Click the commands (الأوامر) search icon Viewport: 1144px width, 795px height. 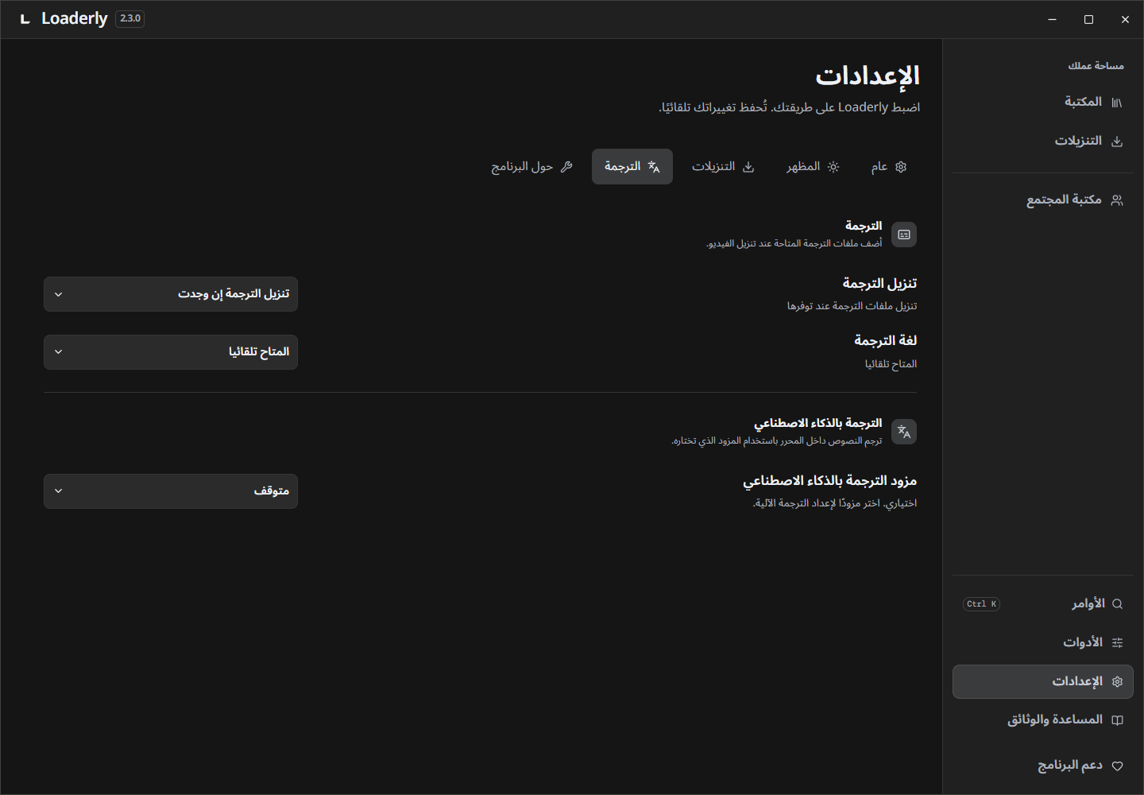(1117, 604)
